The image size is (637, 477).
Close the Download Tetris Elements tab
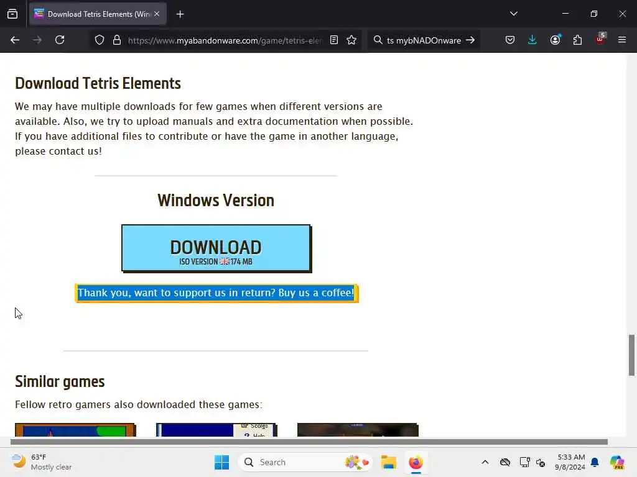[157, 14]
